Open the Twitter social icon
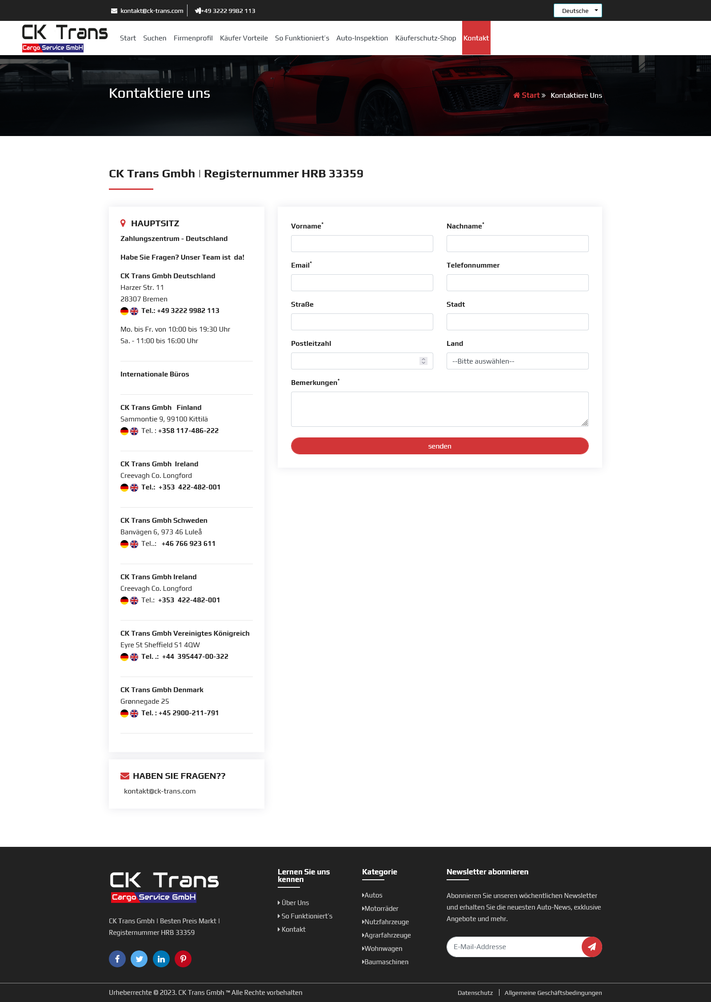 (139, 959)
